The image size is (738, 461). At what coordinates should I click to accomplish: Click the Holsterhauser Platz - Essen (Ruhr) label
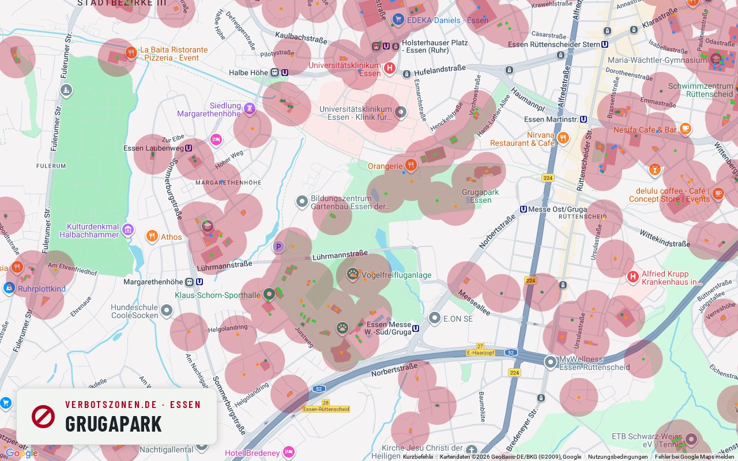pyautogui.click(x=435, y=46)
